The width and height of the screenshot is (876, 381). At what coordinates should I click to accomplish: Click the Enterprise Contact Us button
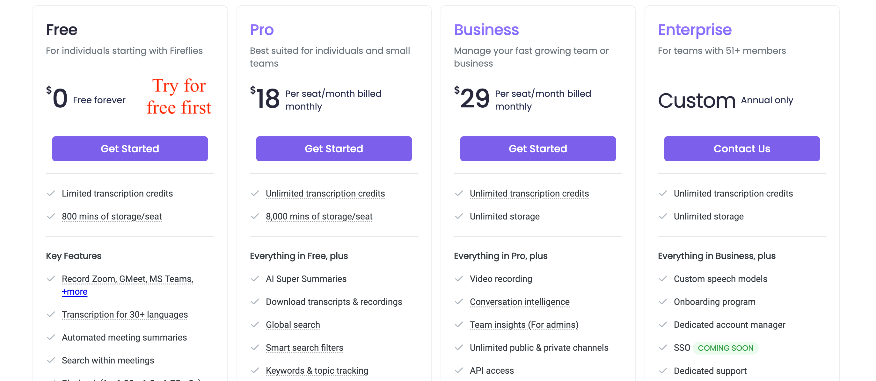coord(742,148)
